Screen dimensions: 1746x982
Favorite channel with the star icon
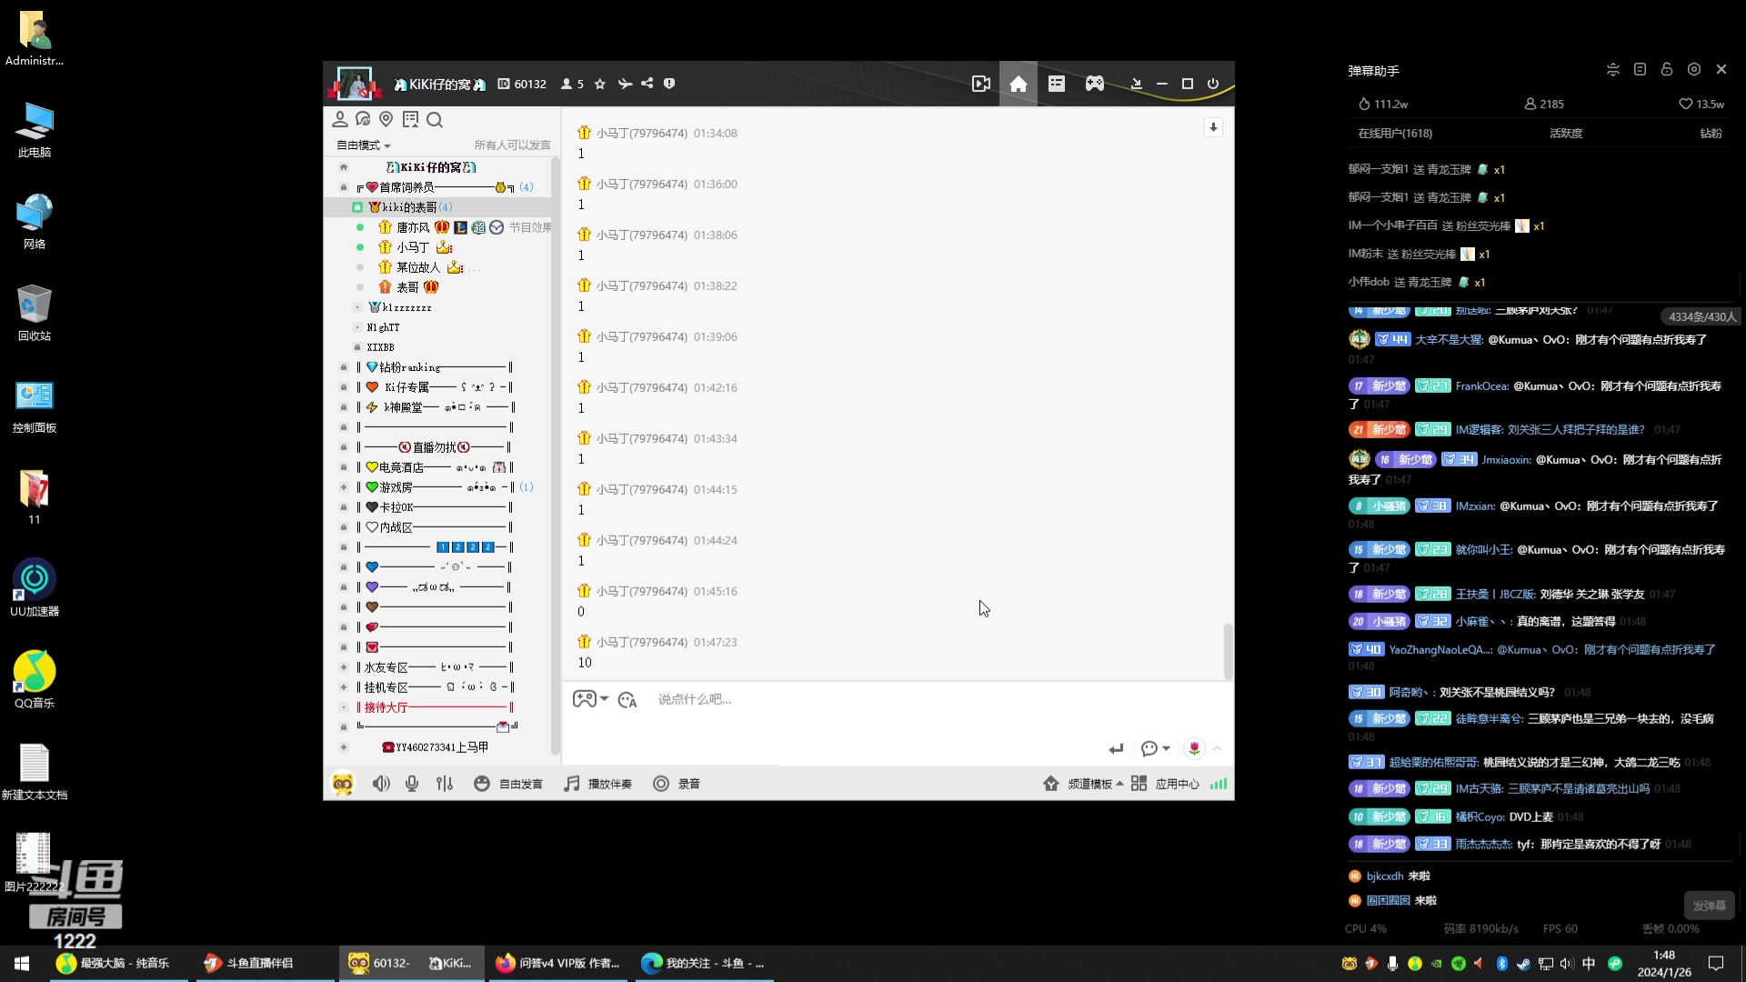600,84
